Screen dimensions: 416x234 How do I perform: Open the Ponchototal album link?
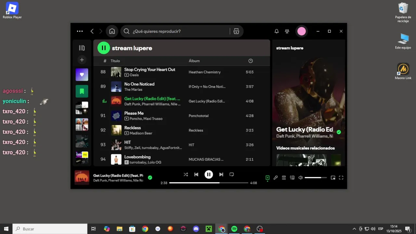199,116
